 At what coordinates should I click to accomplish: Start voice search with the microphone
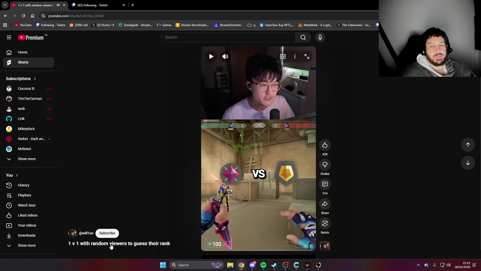coord(320,37)
